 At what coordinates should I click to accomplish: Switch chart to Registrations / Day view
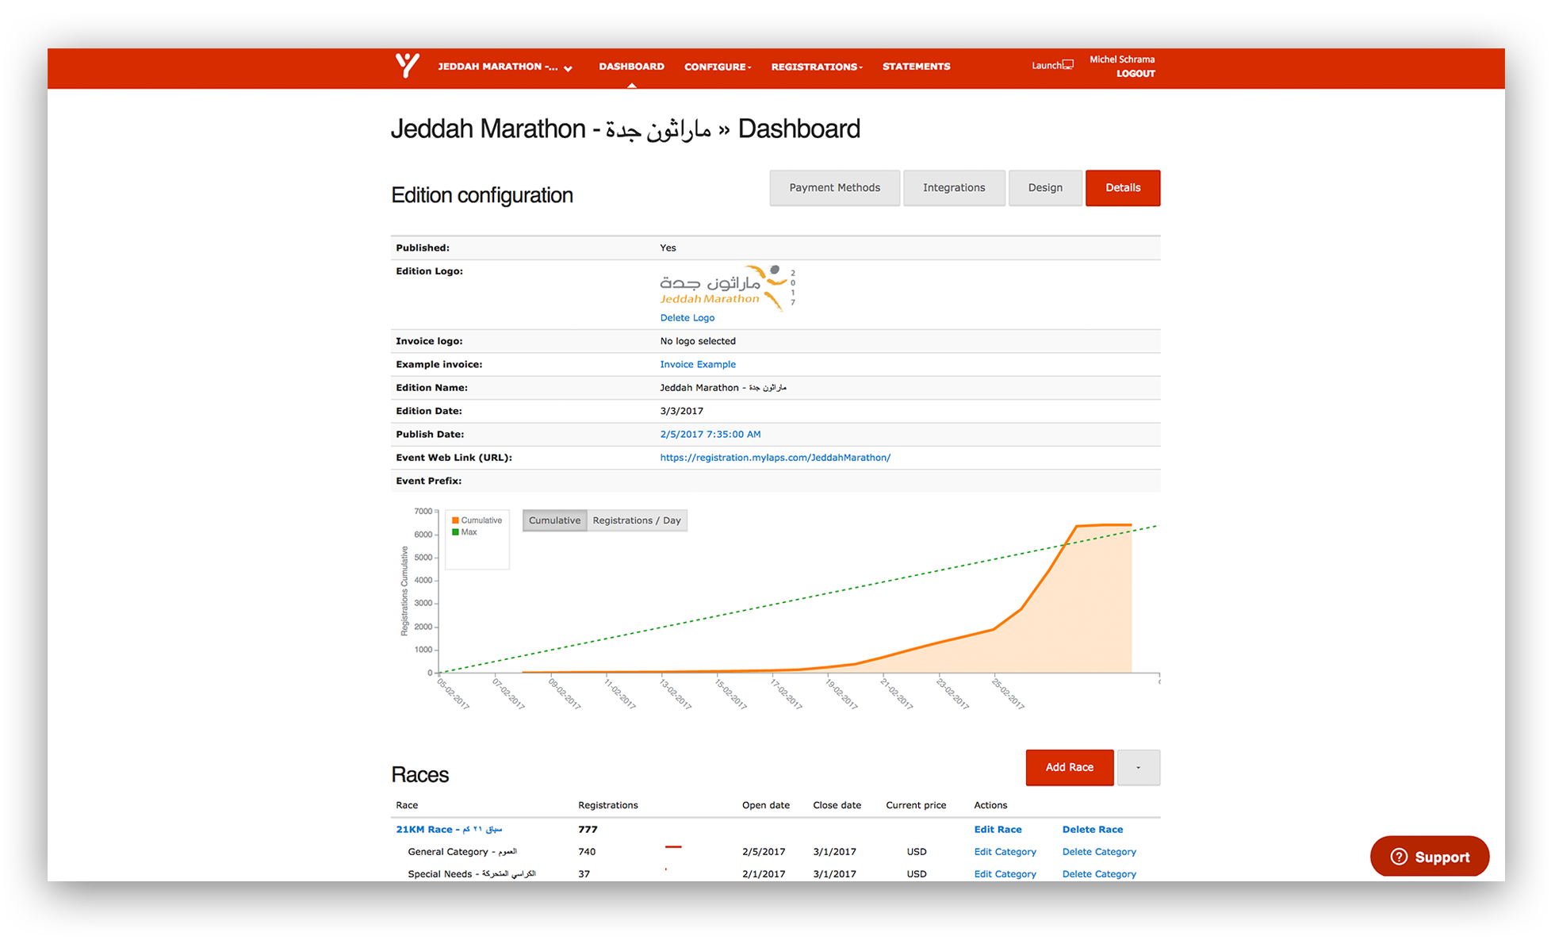click(x=636, y=520)
